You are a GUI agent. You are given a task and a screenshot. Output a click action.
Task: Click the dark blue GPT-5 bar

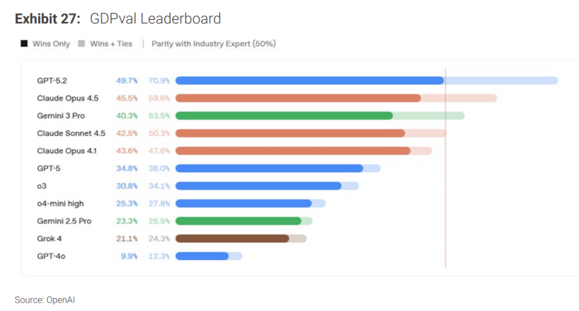(269, 168)
